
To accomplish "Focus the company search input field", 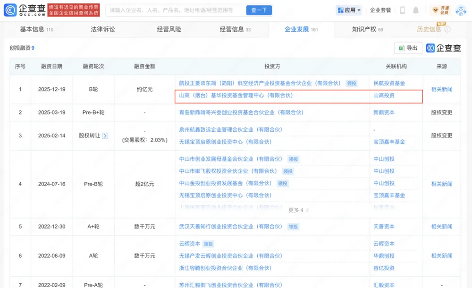I will (176, 10).
